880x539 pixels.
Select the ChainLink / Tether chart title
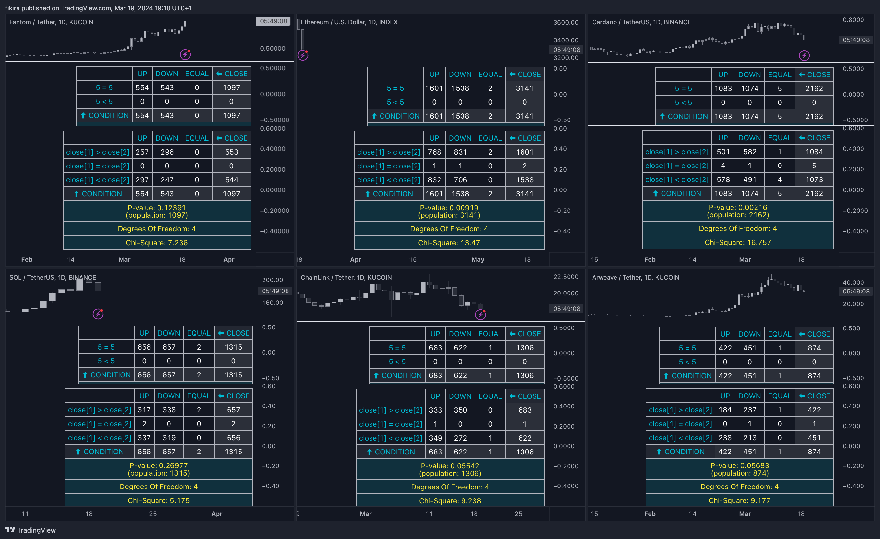(x=346, y=277)
